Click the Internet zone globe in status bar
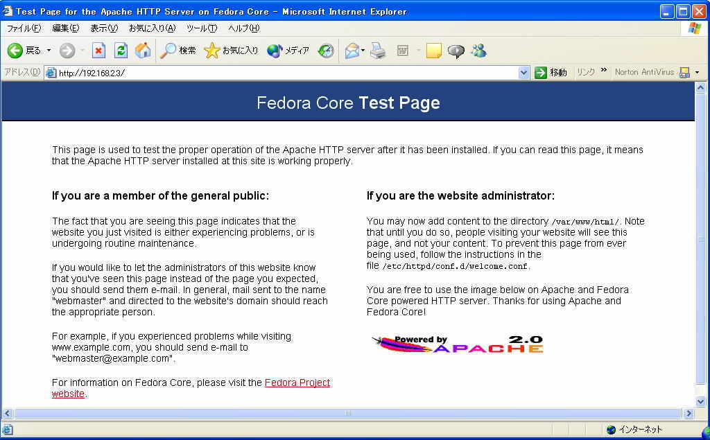Image resolution: width=710 pixels, height=440 pixels. click(x=612, y=430)
